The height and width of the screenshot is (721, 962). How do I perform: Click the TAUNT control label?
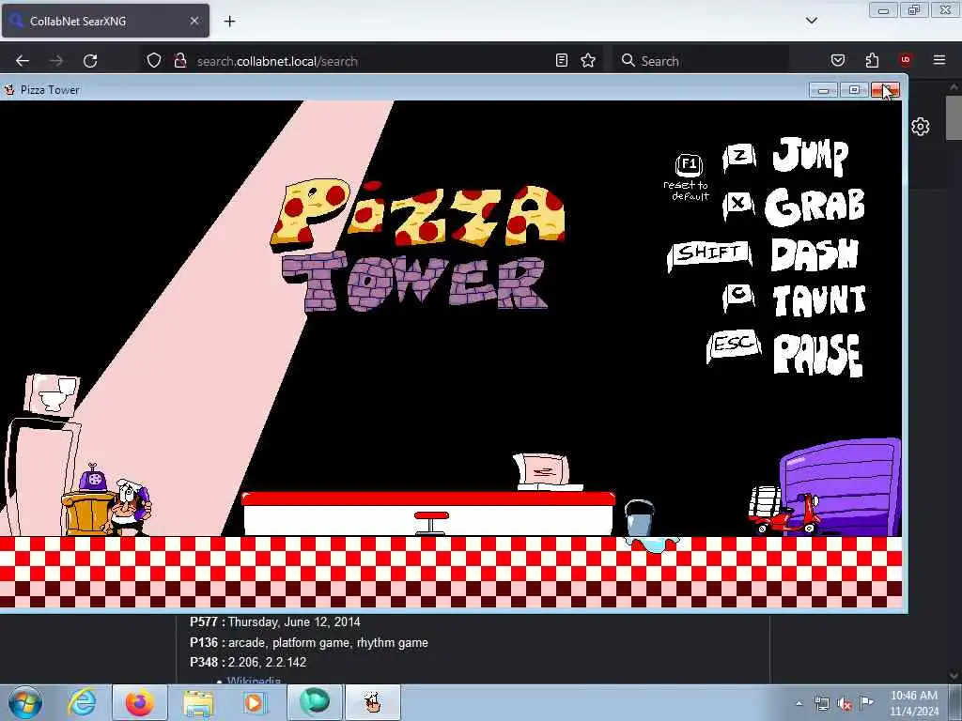818,300
